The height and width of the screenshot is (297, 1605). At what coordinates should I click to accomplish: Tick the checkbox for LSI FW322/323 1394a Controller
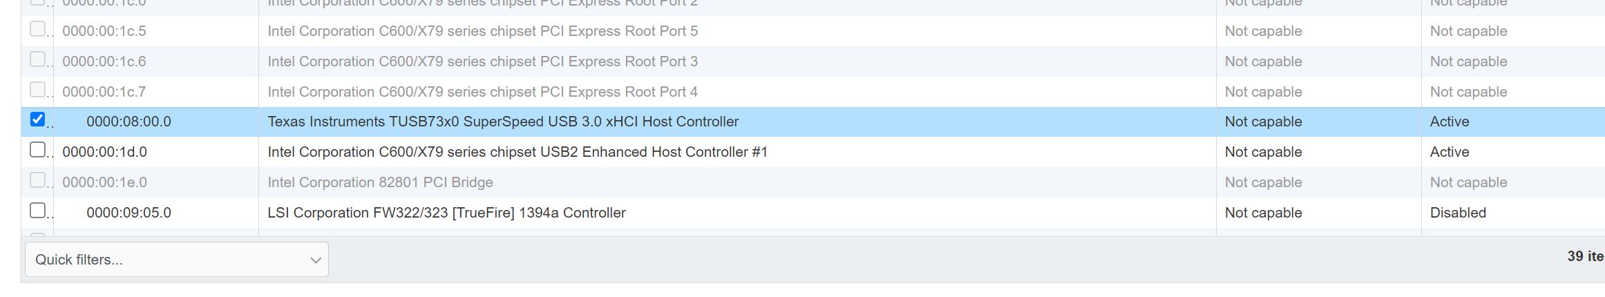[x=37, y=211]
